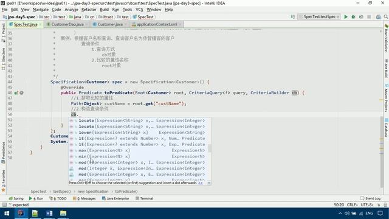Click the override gutter icon on line 46
Image resolution: width=389 pixels, height=219 pixels.
16,93
